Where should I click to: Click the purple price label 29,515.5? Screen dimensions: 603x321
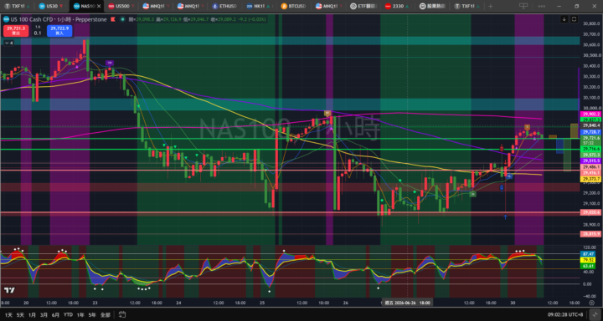point(590,160)
